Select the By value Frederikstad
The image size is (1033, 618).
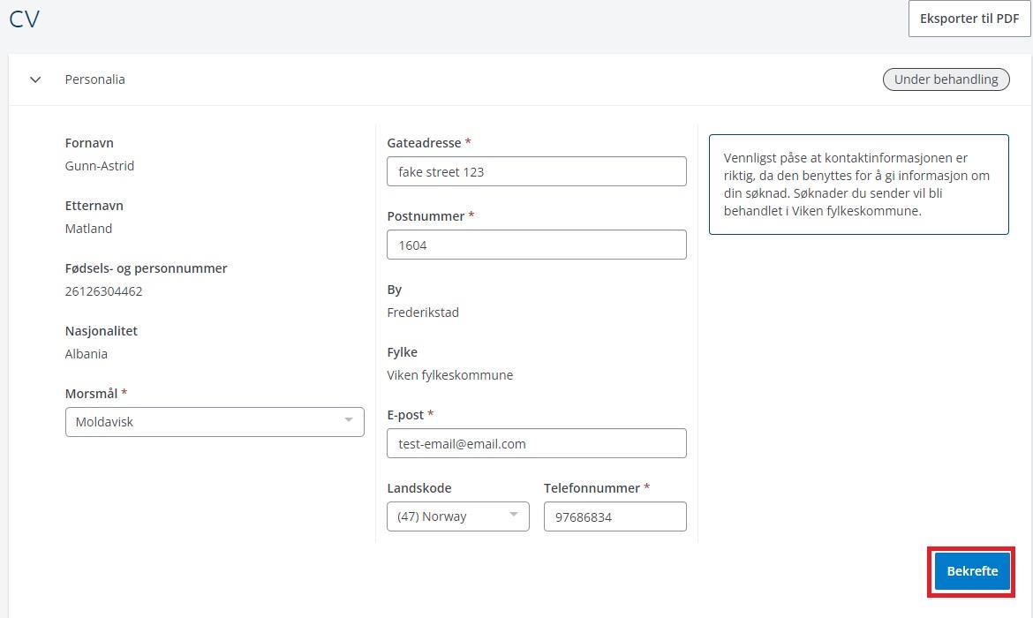click(x=423, y=313)
